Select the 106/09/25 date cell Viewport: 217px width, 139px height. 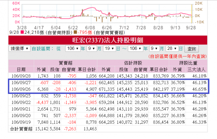click(x=21, y=96)
